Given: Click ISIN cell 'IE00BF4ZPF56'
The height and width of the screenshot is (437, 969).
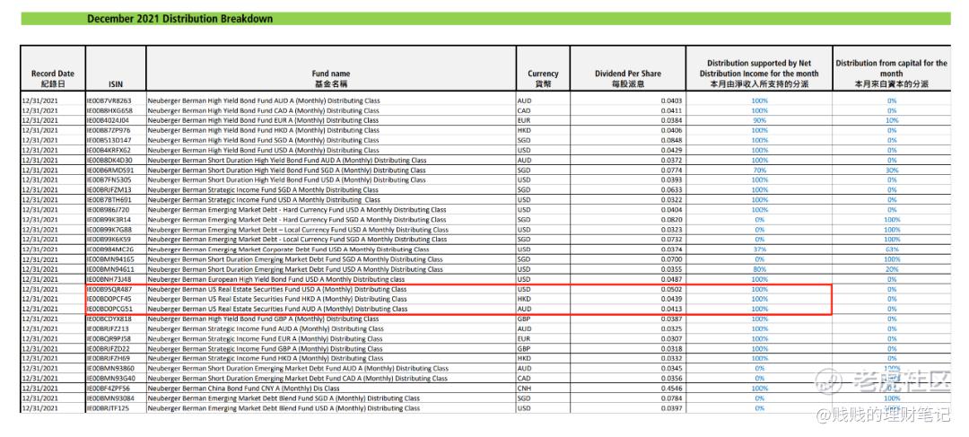Looking at the screenshot, I should 109,389.
